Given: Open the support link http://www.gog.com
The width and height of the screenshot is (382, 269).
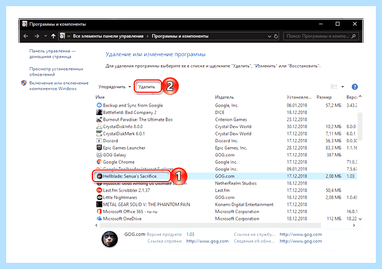Looking at the screenshot, I should 301,234.
